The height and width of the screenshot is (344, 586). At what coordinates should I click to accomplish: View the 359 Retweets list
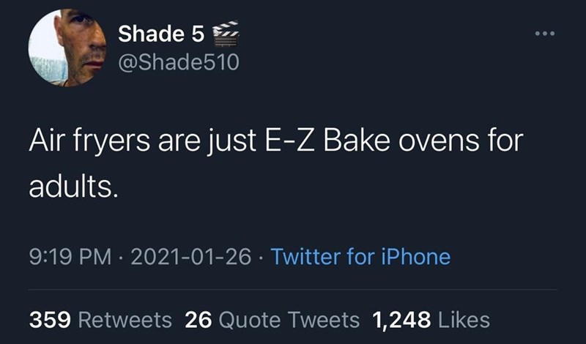pos(100,320)
